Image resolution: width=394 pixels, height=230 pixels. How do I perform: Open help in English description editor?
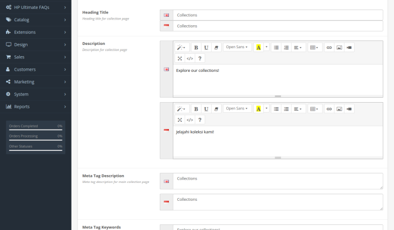(200, 58)
